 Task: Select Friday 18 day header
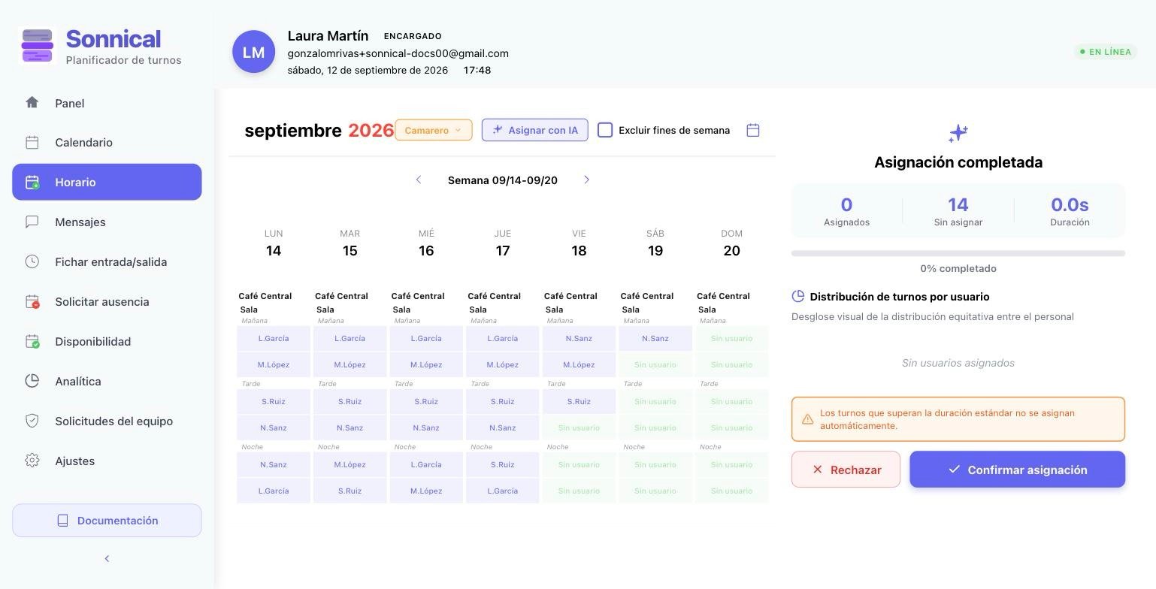pyautogui.click(x=579, y=243)
